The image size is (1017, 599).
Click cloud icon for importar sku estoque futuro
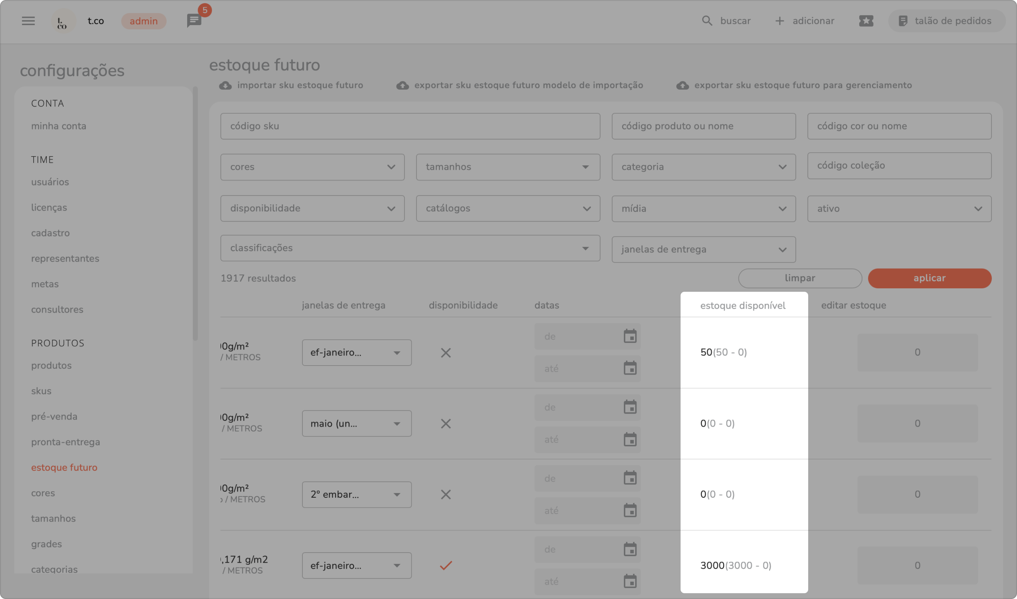coord(225,85)
